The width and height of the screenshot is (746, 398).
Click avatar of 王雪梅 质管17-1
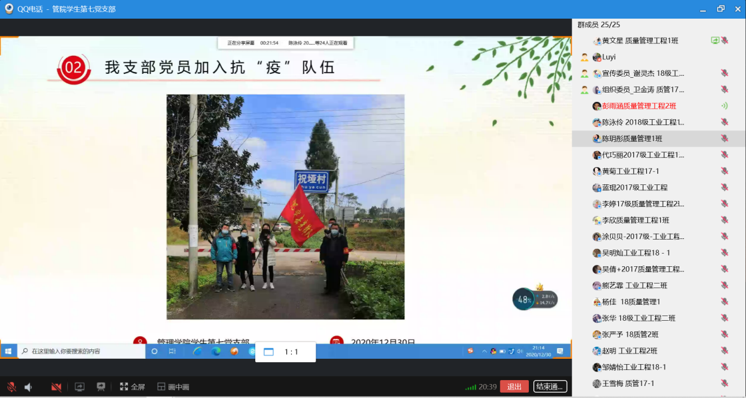(x=597, y=383)
